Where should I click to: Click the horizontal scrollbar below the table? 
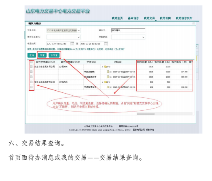pyautogui.click(x=146, y=114)
